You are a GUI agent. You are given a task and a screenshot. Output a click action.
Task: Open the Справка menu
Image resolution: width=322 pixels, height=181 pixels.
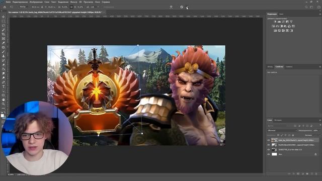(x=106, y=2)
